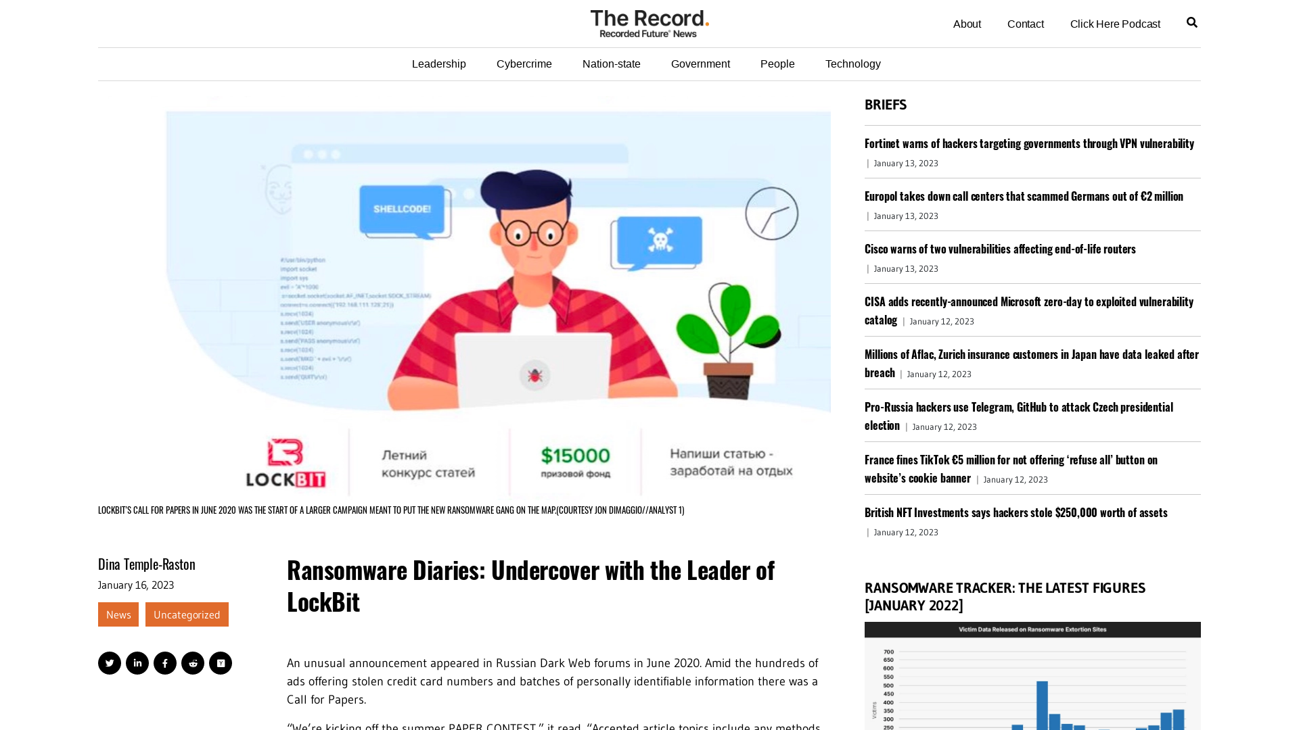
Task: Select the 'Uncategorized' tag toggle
Action: coord(187,615)
